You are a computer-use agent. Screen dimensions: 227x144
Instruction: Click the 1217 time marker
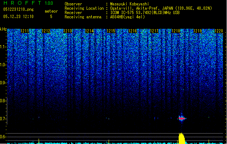click(x=154, y=31)
